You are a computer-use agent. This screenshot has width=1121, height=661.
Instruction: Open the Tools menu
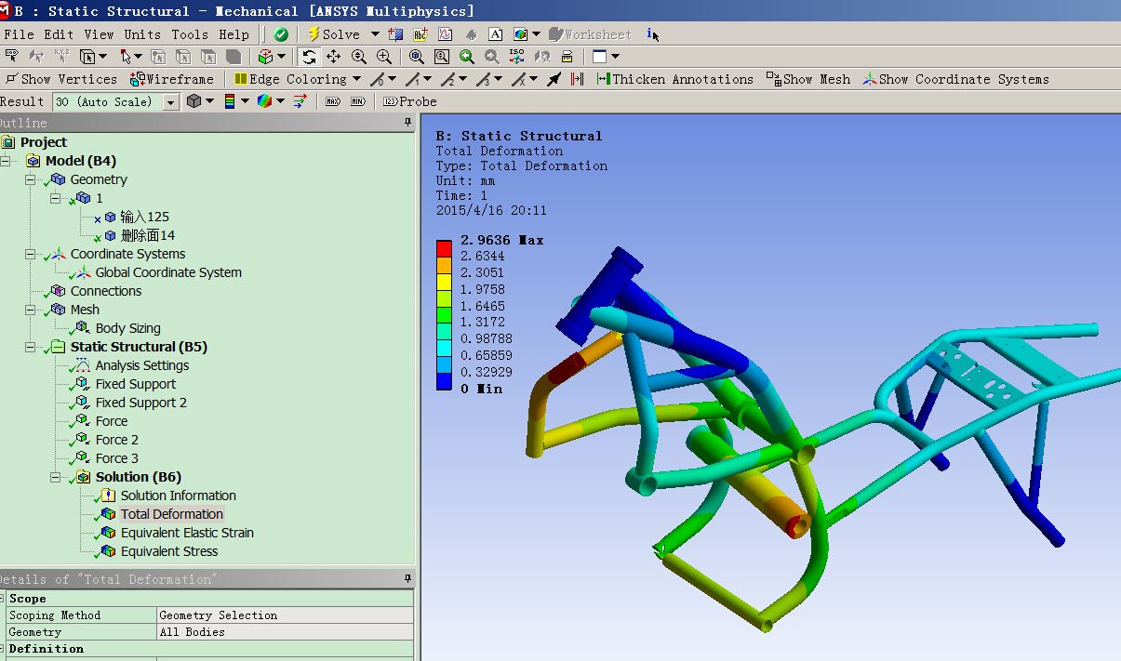pos(191,34)
